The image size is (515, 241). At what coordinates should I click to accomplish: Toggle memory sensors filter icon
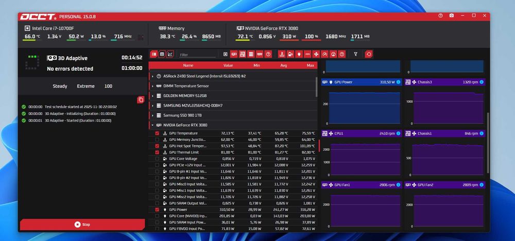pyautogui.click(x=260, y=54)
